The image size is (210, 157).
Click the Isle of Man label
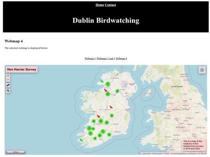(149, 93)
